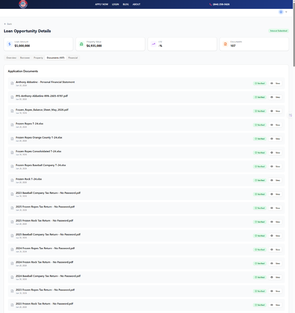Click file icon of Frozen Ropes T-24.xlsx
Viewport: 295px width, 313px height.
click(x=12, y=125)
